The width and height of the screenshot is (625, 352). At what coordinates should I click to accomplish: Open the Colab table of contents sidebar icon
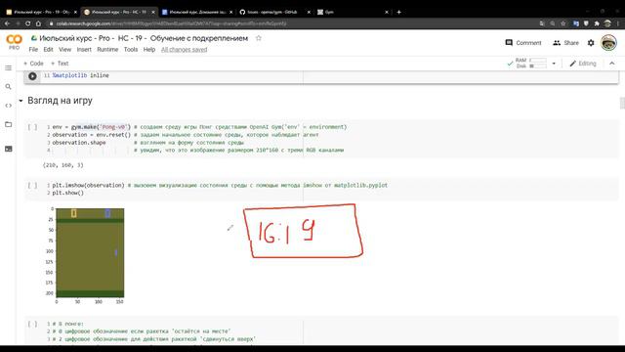(x=9, y=67)
